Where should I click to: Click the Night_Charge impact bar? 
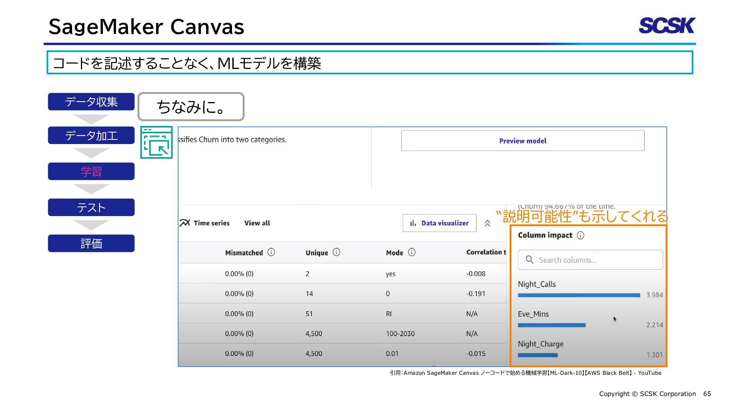(538, 355)
